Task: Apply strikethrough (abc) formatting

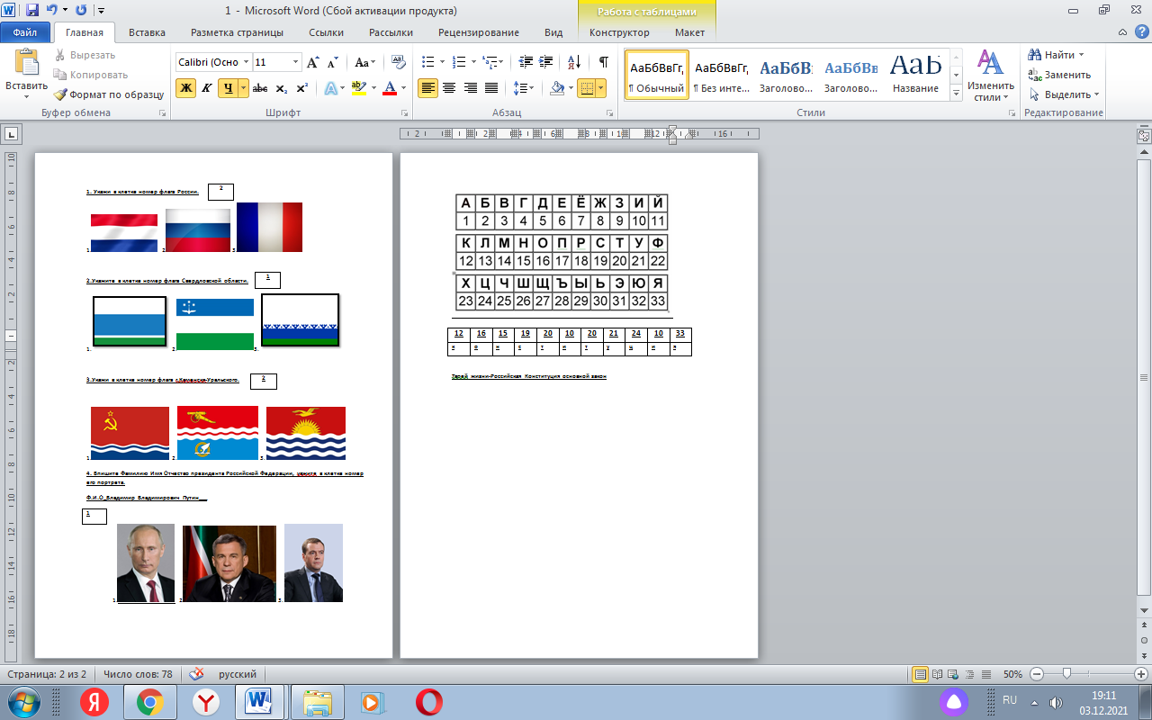Action: click(x=260, y=87)
